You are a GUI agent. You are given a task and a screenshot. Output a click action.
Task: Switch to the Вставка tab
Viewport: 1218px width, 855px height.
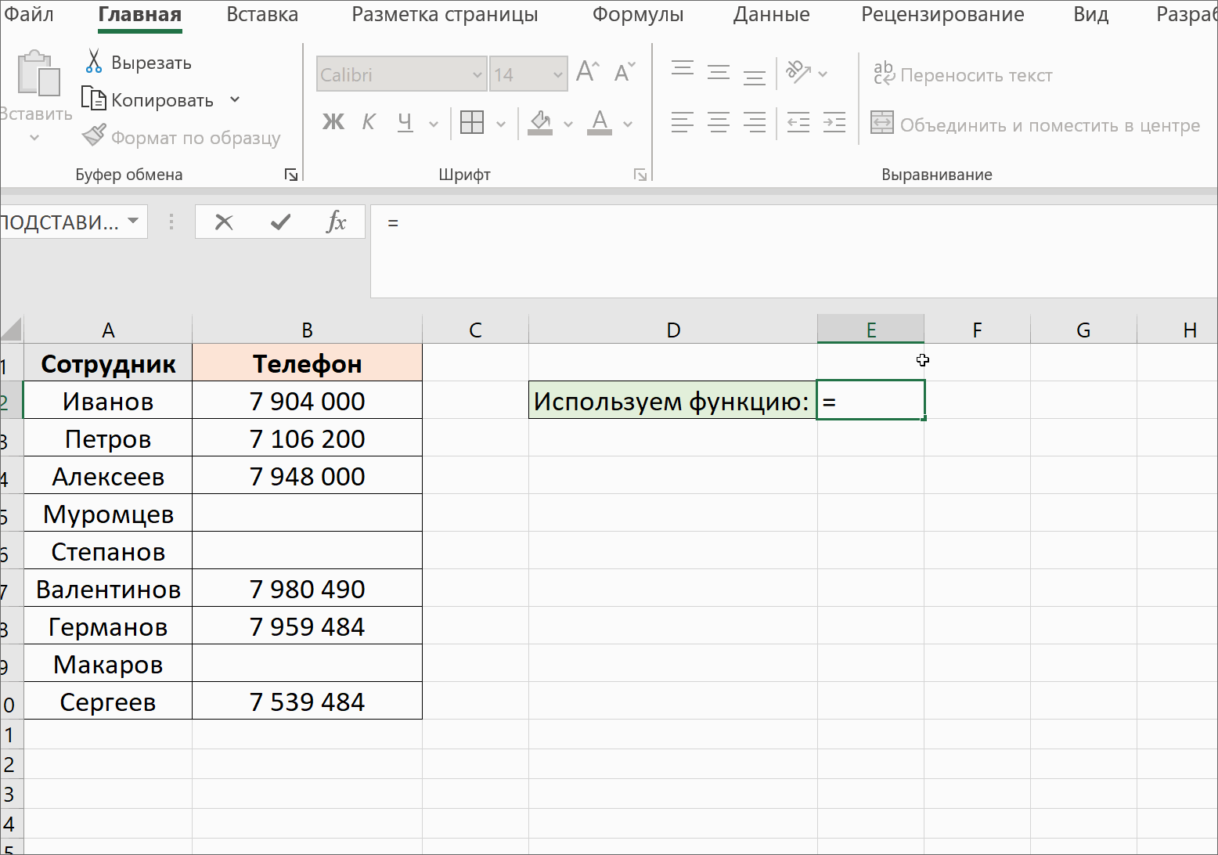point(262,14)
